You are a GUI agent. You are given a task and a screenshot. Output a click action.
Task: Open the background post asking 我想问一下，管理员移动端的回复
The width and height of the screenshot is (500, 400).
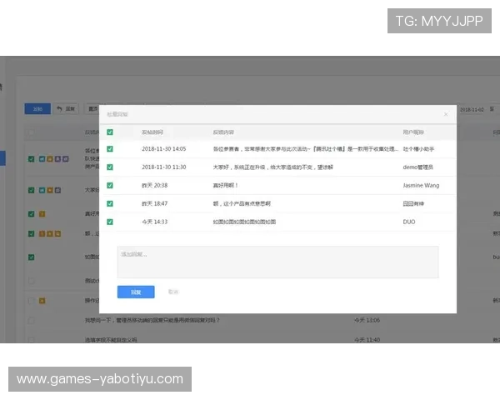pos(152,320)
